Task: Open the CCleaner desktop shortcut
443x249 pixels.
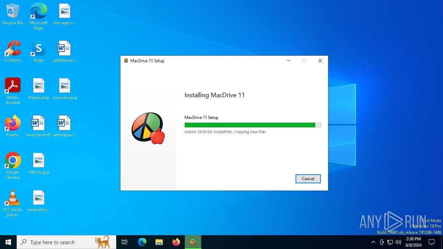Action: [x=13, y=52]
